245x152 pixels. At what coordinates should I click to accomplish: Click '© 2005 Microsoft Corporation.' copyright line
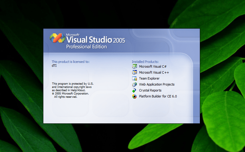(x=70, y=94)
